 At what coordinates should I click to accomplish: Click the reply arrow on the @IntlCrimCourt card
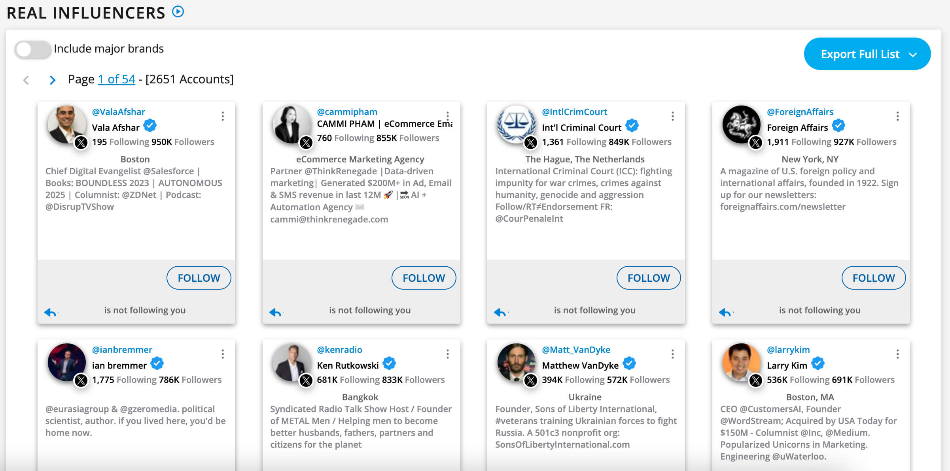pyautogui.click(x=501, y=312)
